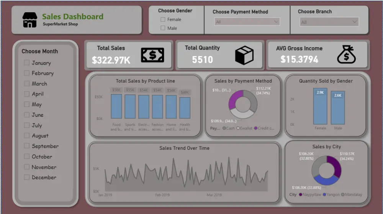Screen dimensions: 383x214
Task: Tick the Male gender checkbox
Action: [163, 28]
